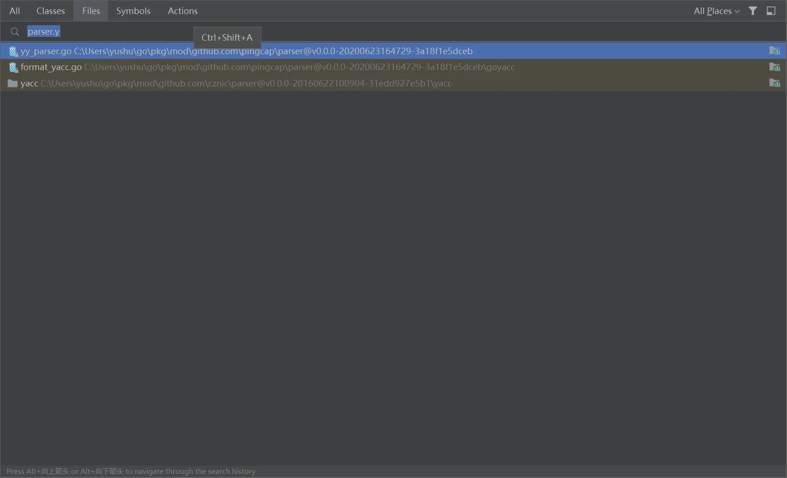This screenshot has height=478, width=787.
Task: Click the filter icon to filter search results
Action: pos(753,10)
